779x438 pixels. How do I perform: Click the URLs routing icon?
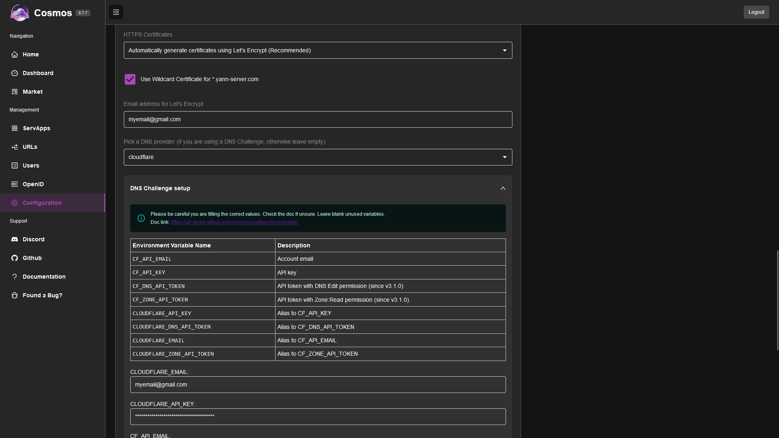coord(15,147)
